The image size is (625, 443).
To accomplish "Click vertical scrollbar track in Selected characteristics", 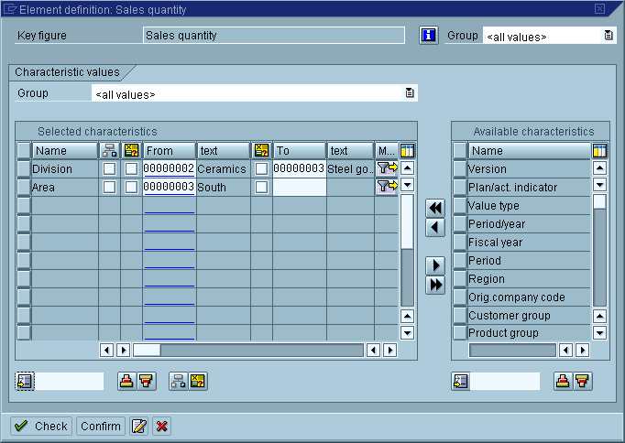I will 407,278.
